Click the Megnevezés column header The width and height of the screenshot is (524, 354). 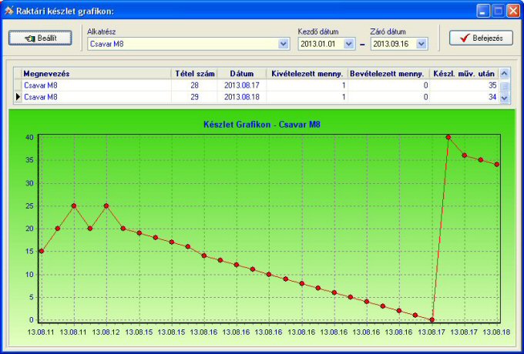[x=96, y=73]
